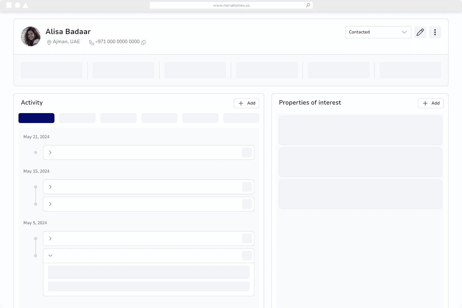Click the pencil edit icon
Image resolution: width=462 pixels, height=308 pixels.
tap(420, 32)
